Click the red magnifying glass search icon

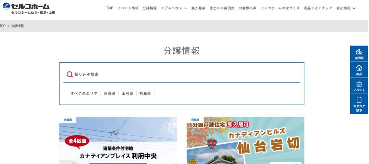[70, 74]
